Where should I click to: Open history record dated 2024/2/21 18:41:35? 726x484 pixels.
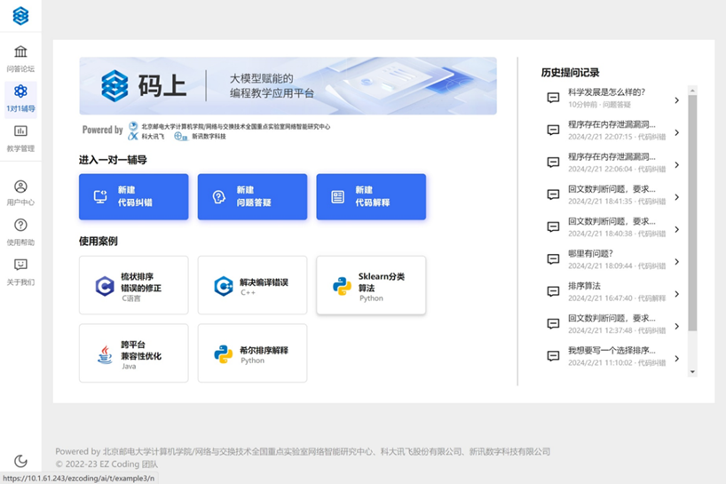(613, 194)
